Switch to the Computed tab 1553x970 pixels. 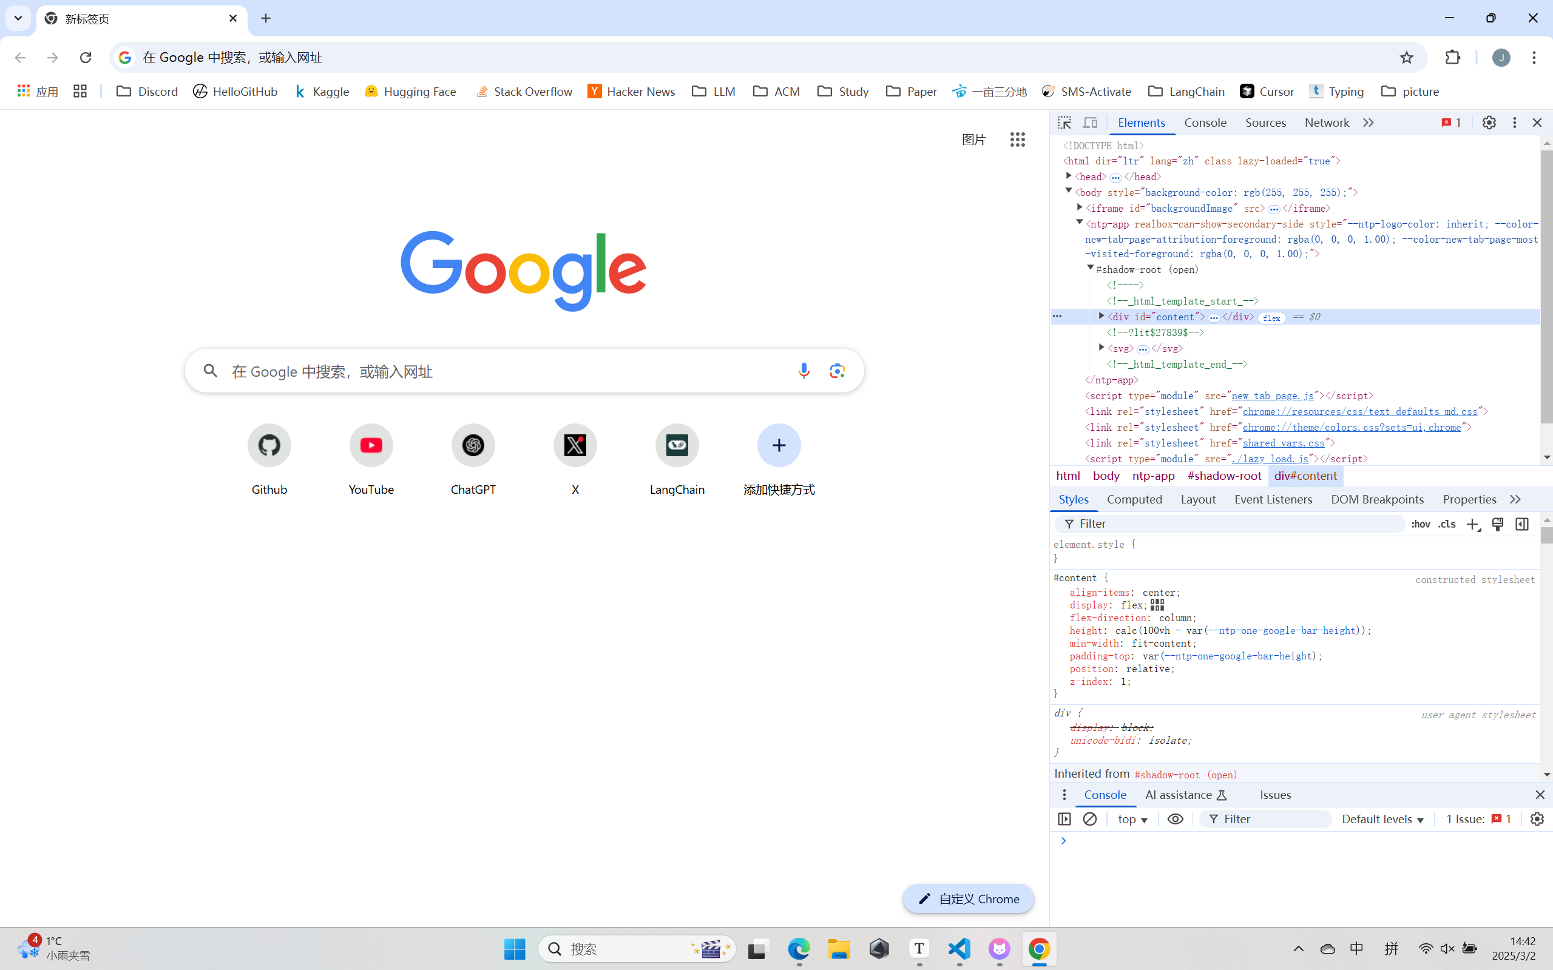pyautogui.click(x=1134, y=499)
